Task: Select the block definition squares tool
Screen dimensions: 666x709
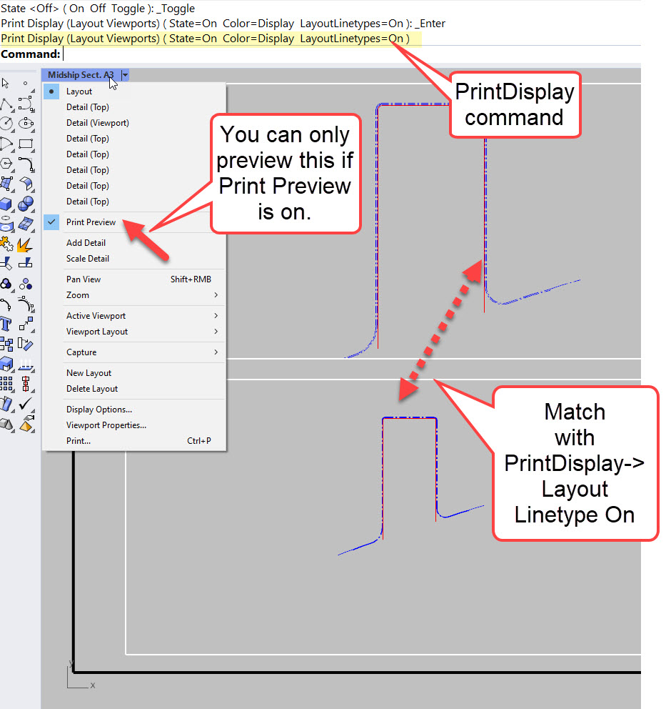Action: click(6, 344)
